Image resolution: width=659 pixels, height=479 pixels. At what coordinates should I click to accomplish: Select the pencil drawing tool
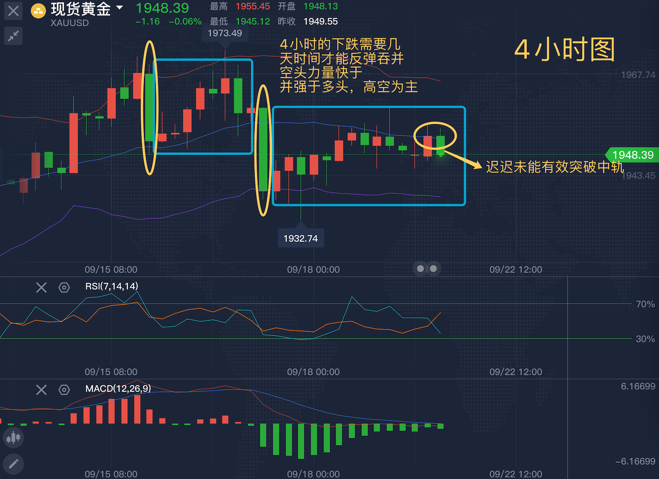point(13,463)
